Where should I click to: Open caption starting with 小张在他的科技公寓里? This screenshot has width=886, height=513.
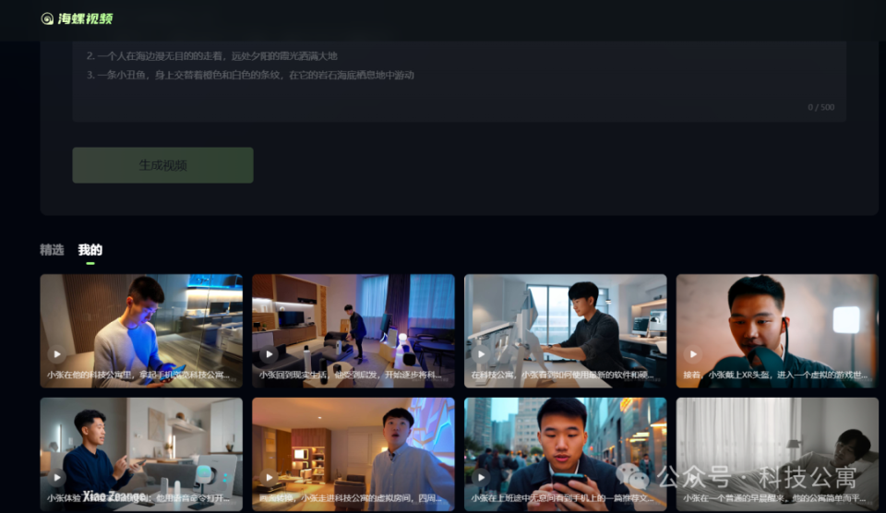pyautogui.click(x=140, y=376)
